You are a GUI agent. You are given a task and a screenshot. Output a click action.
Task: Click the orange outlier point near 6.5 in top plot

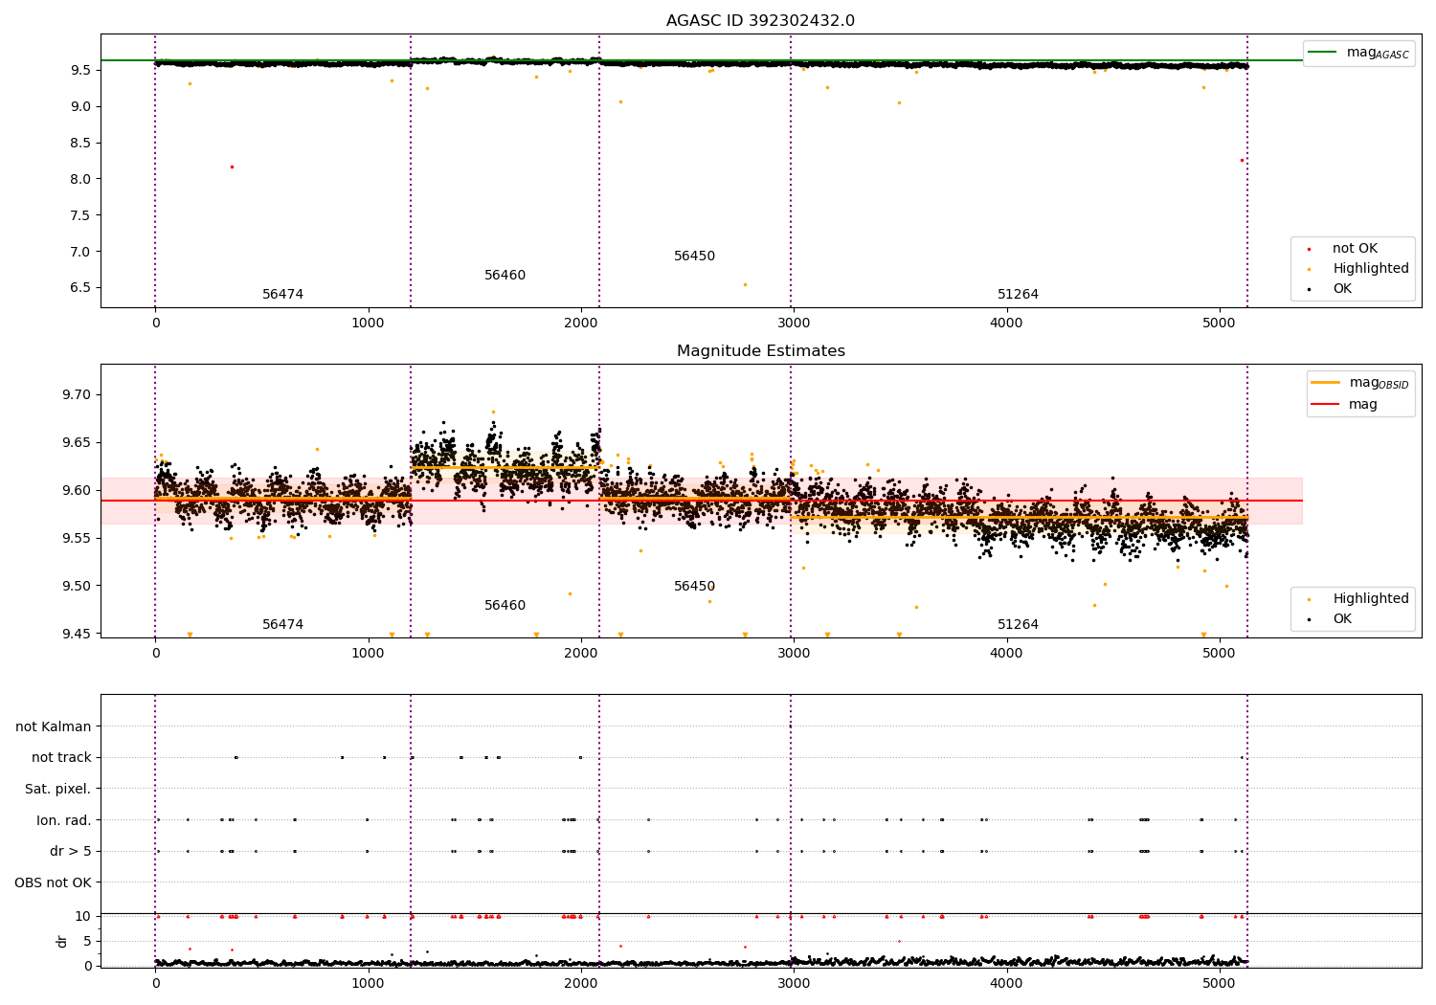745,284
